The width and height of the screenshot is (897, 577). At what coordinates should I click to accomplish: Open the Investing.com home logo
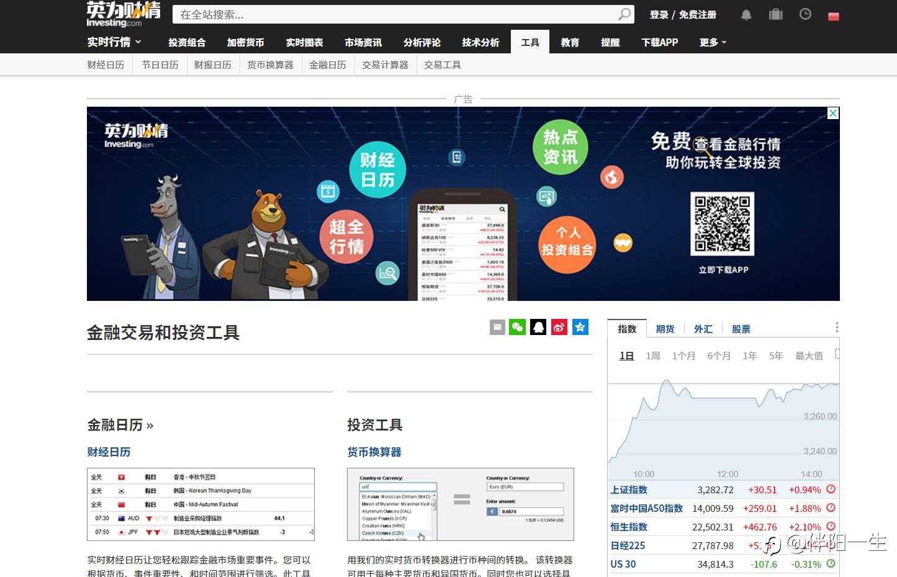pos(123,14)
